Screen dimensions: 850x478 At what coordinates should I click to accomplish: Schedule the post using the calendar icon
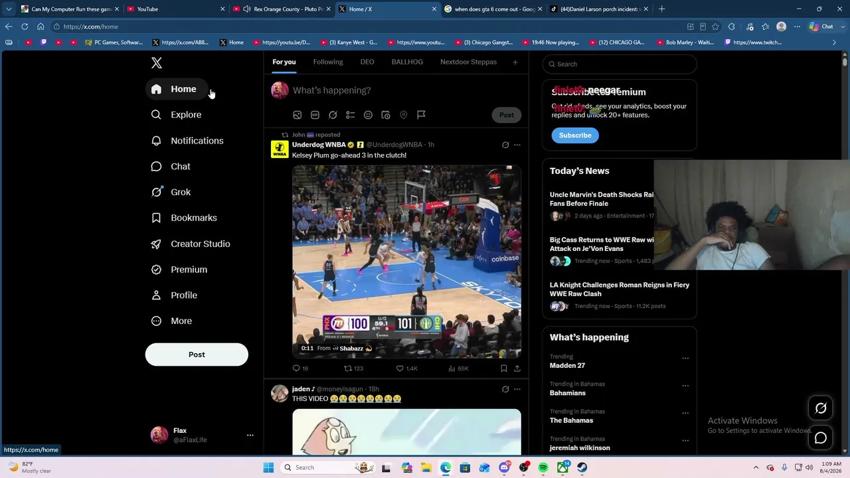[386, 115]
